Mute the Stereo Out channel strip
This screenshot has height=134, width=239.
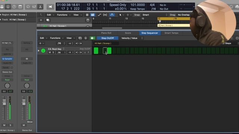24,125
